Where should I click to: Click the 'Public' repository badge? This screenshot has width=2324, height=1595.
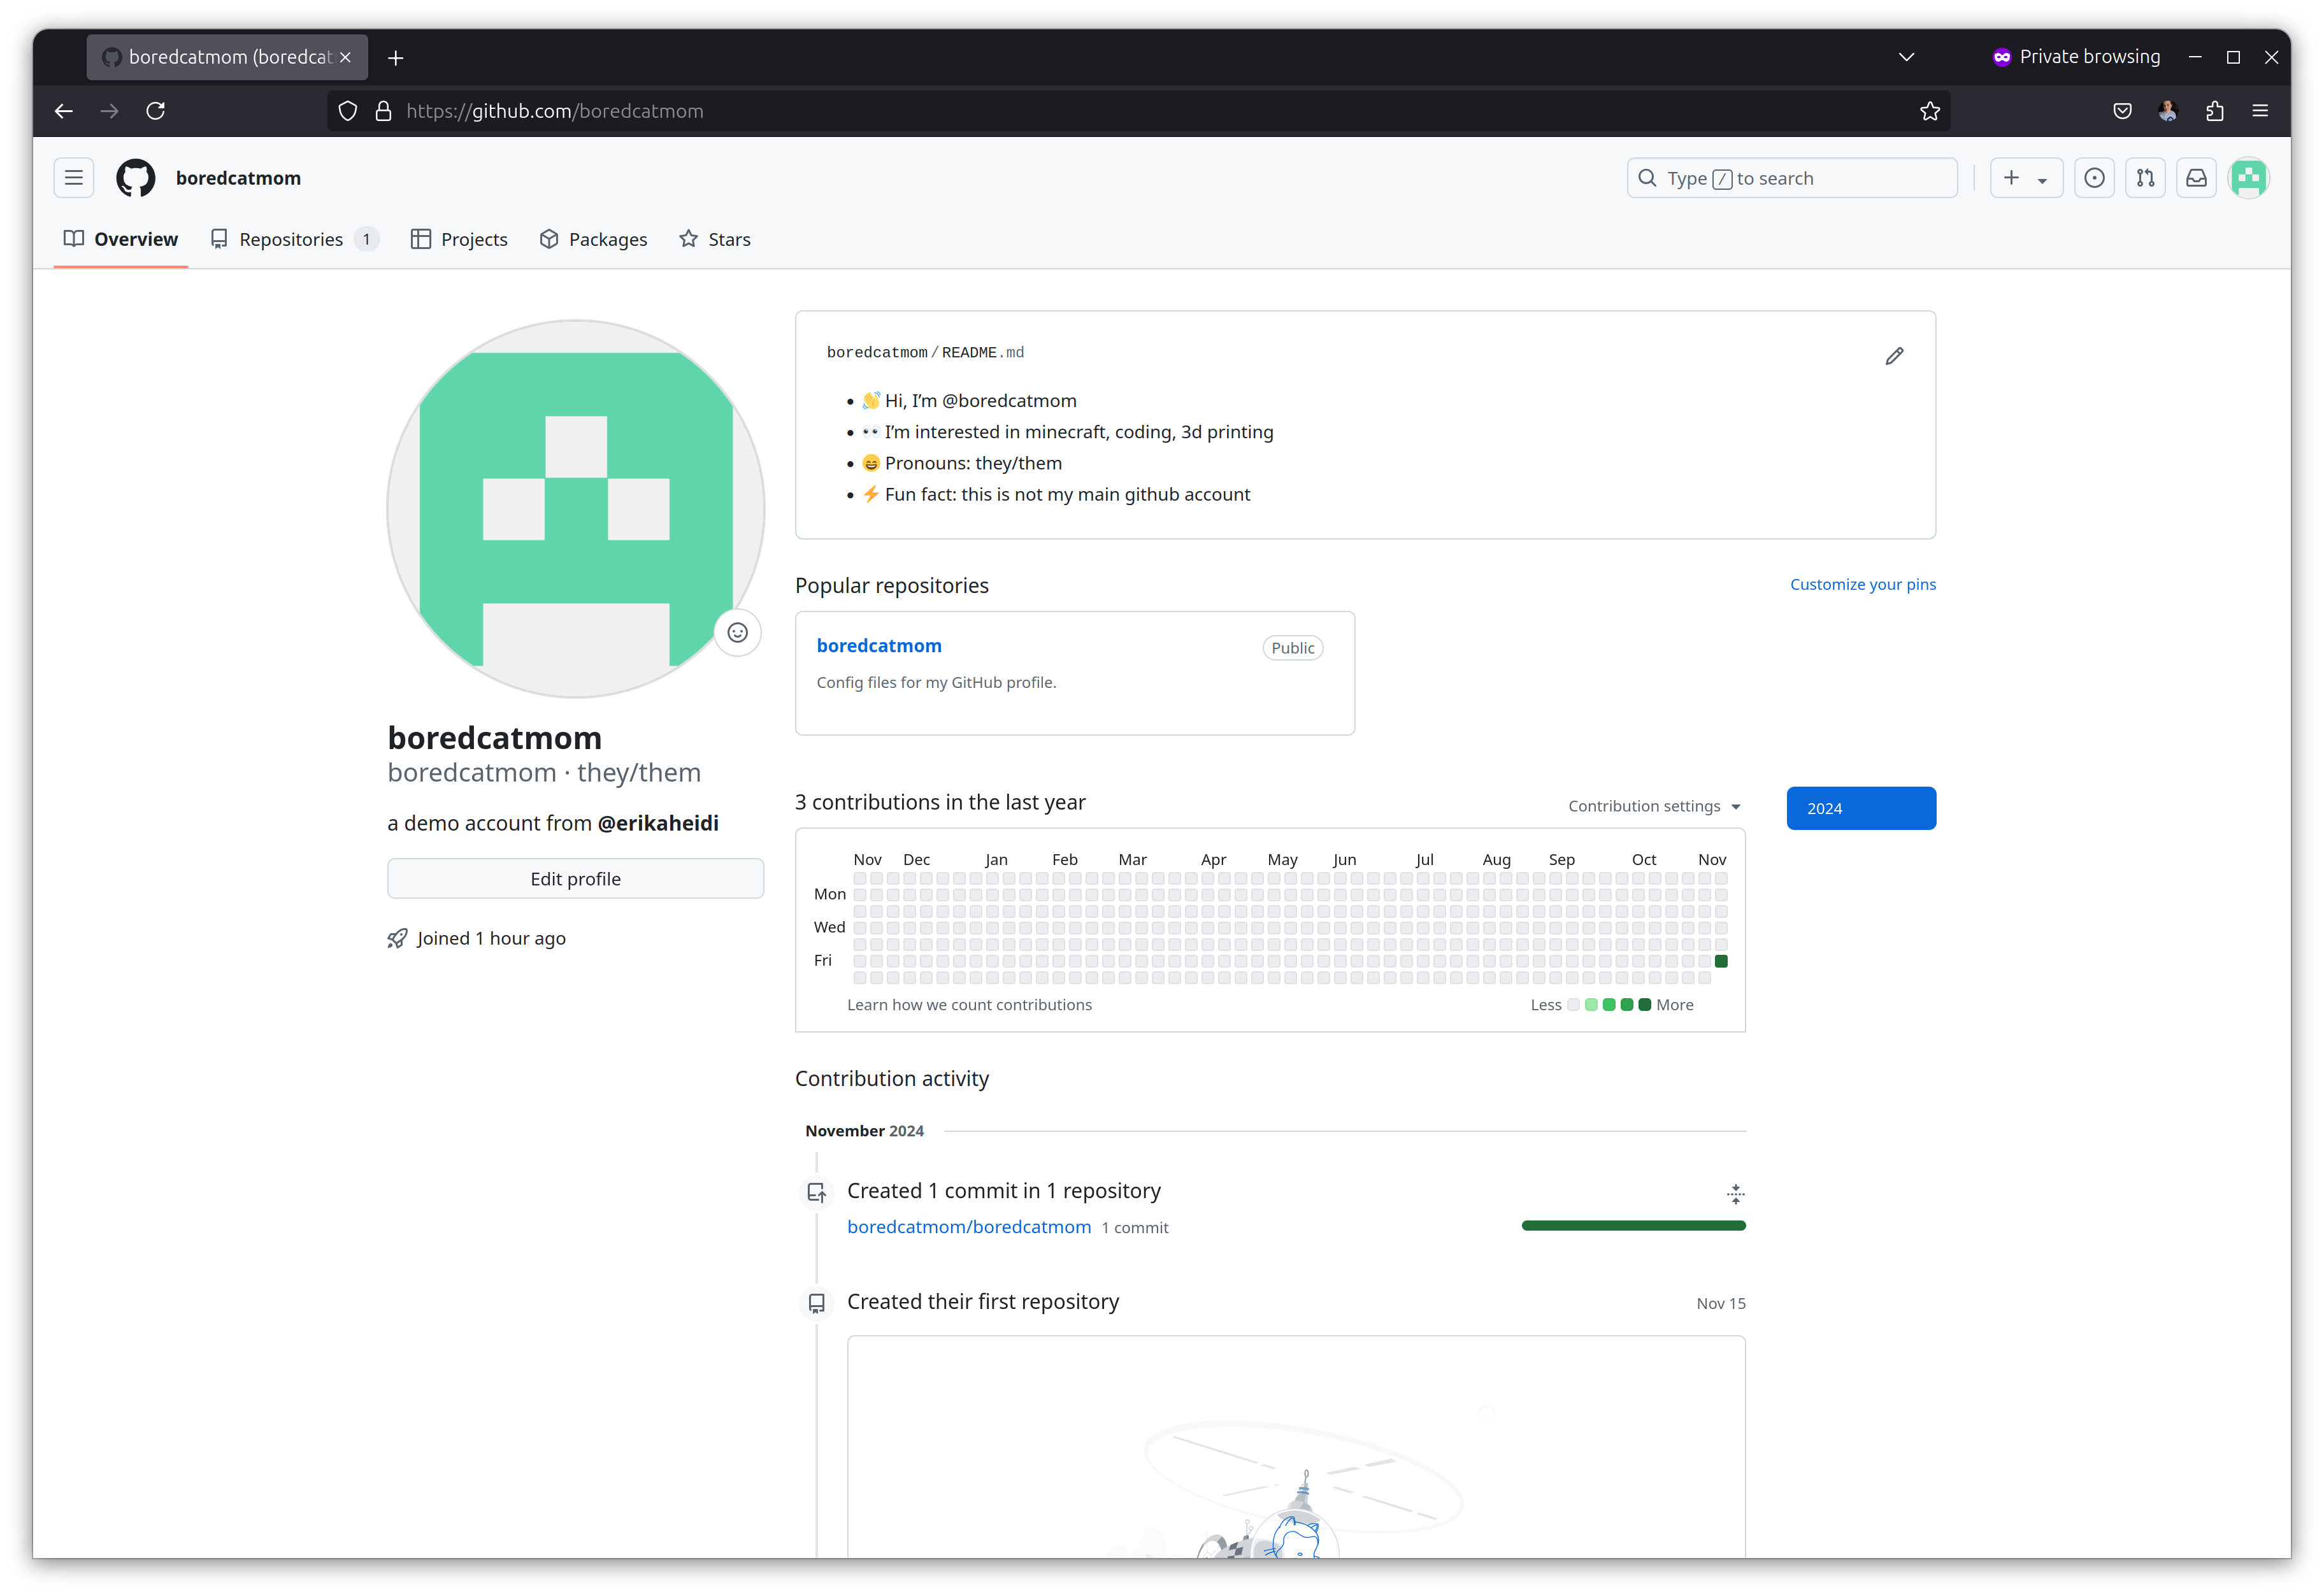pyautogui.click(x=1292, y=647)
